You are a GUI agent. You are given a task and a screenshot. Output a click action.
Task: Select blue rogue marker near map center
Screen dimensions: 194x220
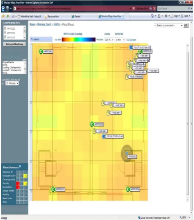point(104,136)
